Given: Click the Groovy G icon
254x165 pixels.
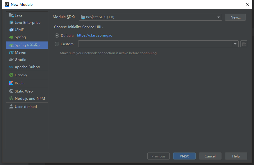Looking at the screenshot, I should pyautogui.click(x=11, y=75).
